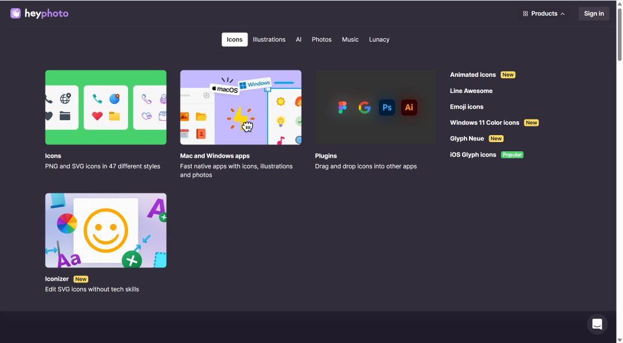
Task: Switch to the AI tab
Action: 299,39
